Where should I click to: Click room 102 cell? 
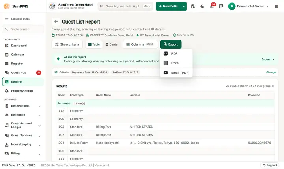(61, 151)
